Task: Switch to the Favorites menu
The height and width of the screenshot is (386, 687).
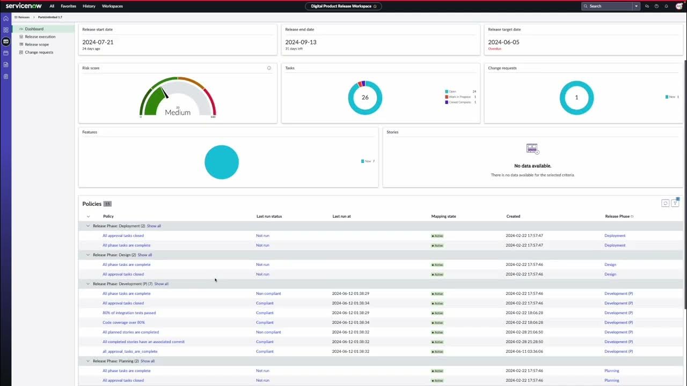Action: point(68,6)
